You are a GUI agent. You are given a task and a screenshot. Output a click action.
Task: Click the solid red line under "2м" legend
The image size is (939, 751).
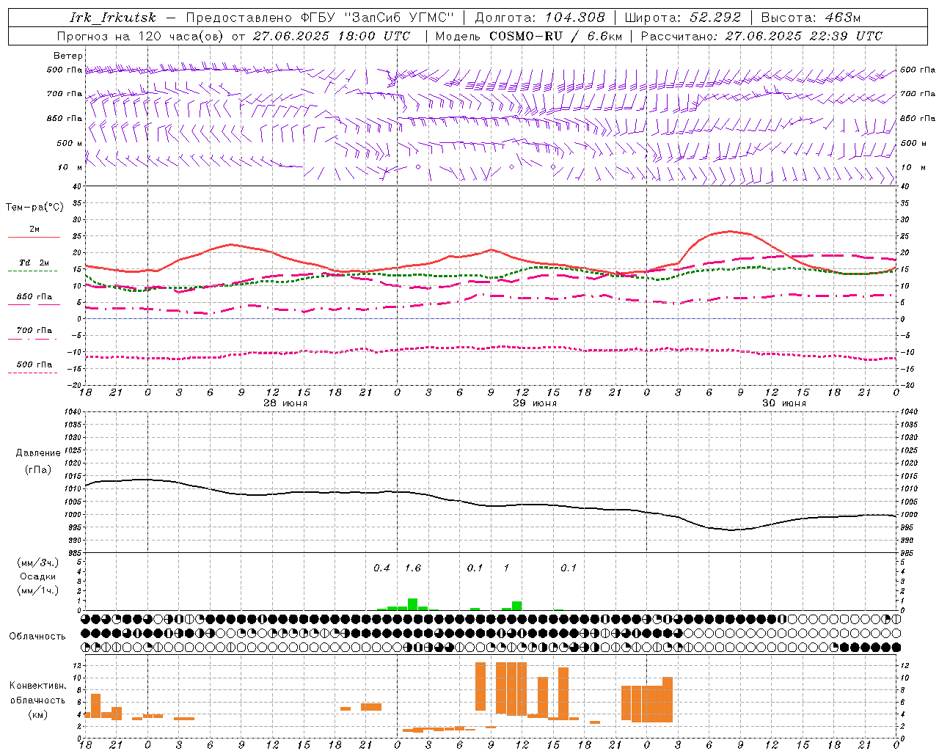(x=34, y=238)
